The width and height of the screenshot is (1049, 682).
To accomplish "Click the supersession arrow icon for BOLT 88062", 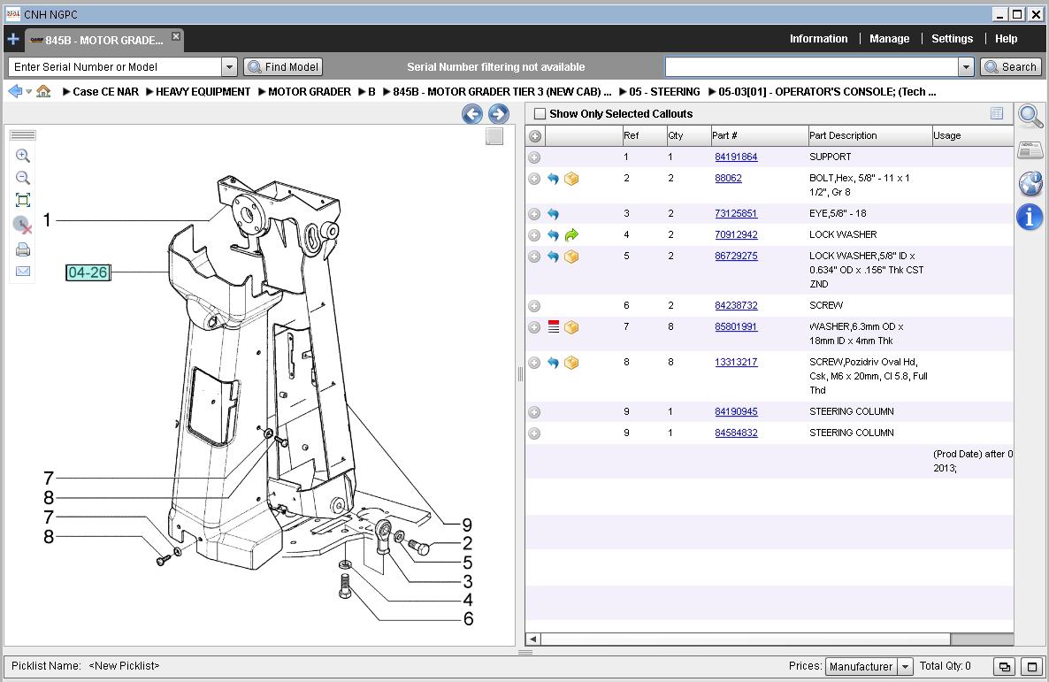I will (553, 179).
